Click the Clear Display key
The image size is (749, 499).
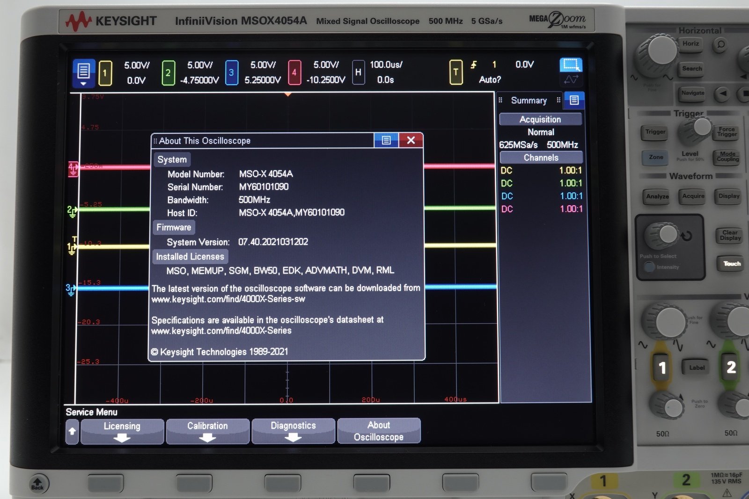[730, 235]
